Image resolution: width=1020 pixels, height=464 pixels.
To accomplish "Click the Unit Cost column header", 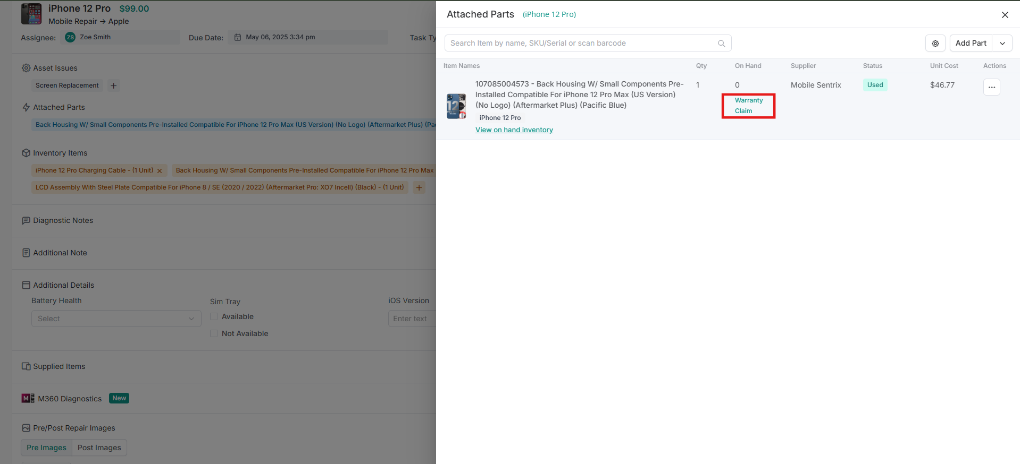I will 944,66.
